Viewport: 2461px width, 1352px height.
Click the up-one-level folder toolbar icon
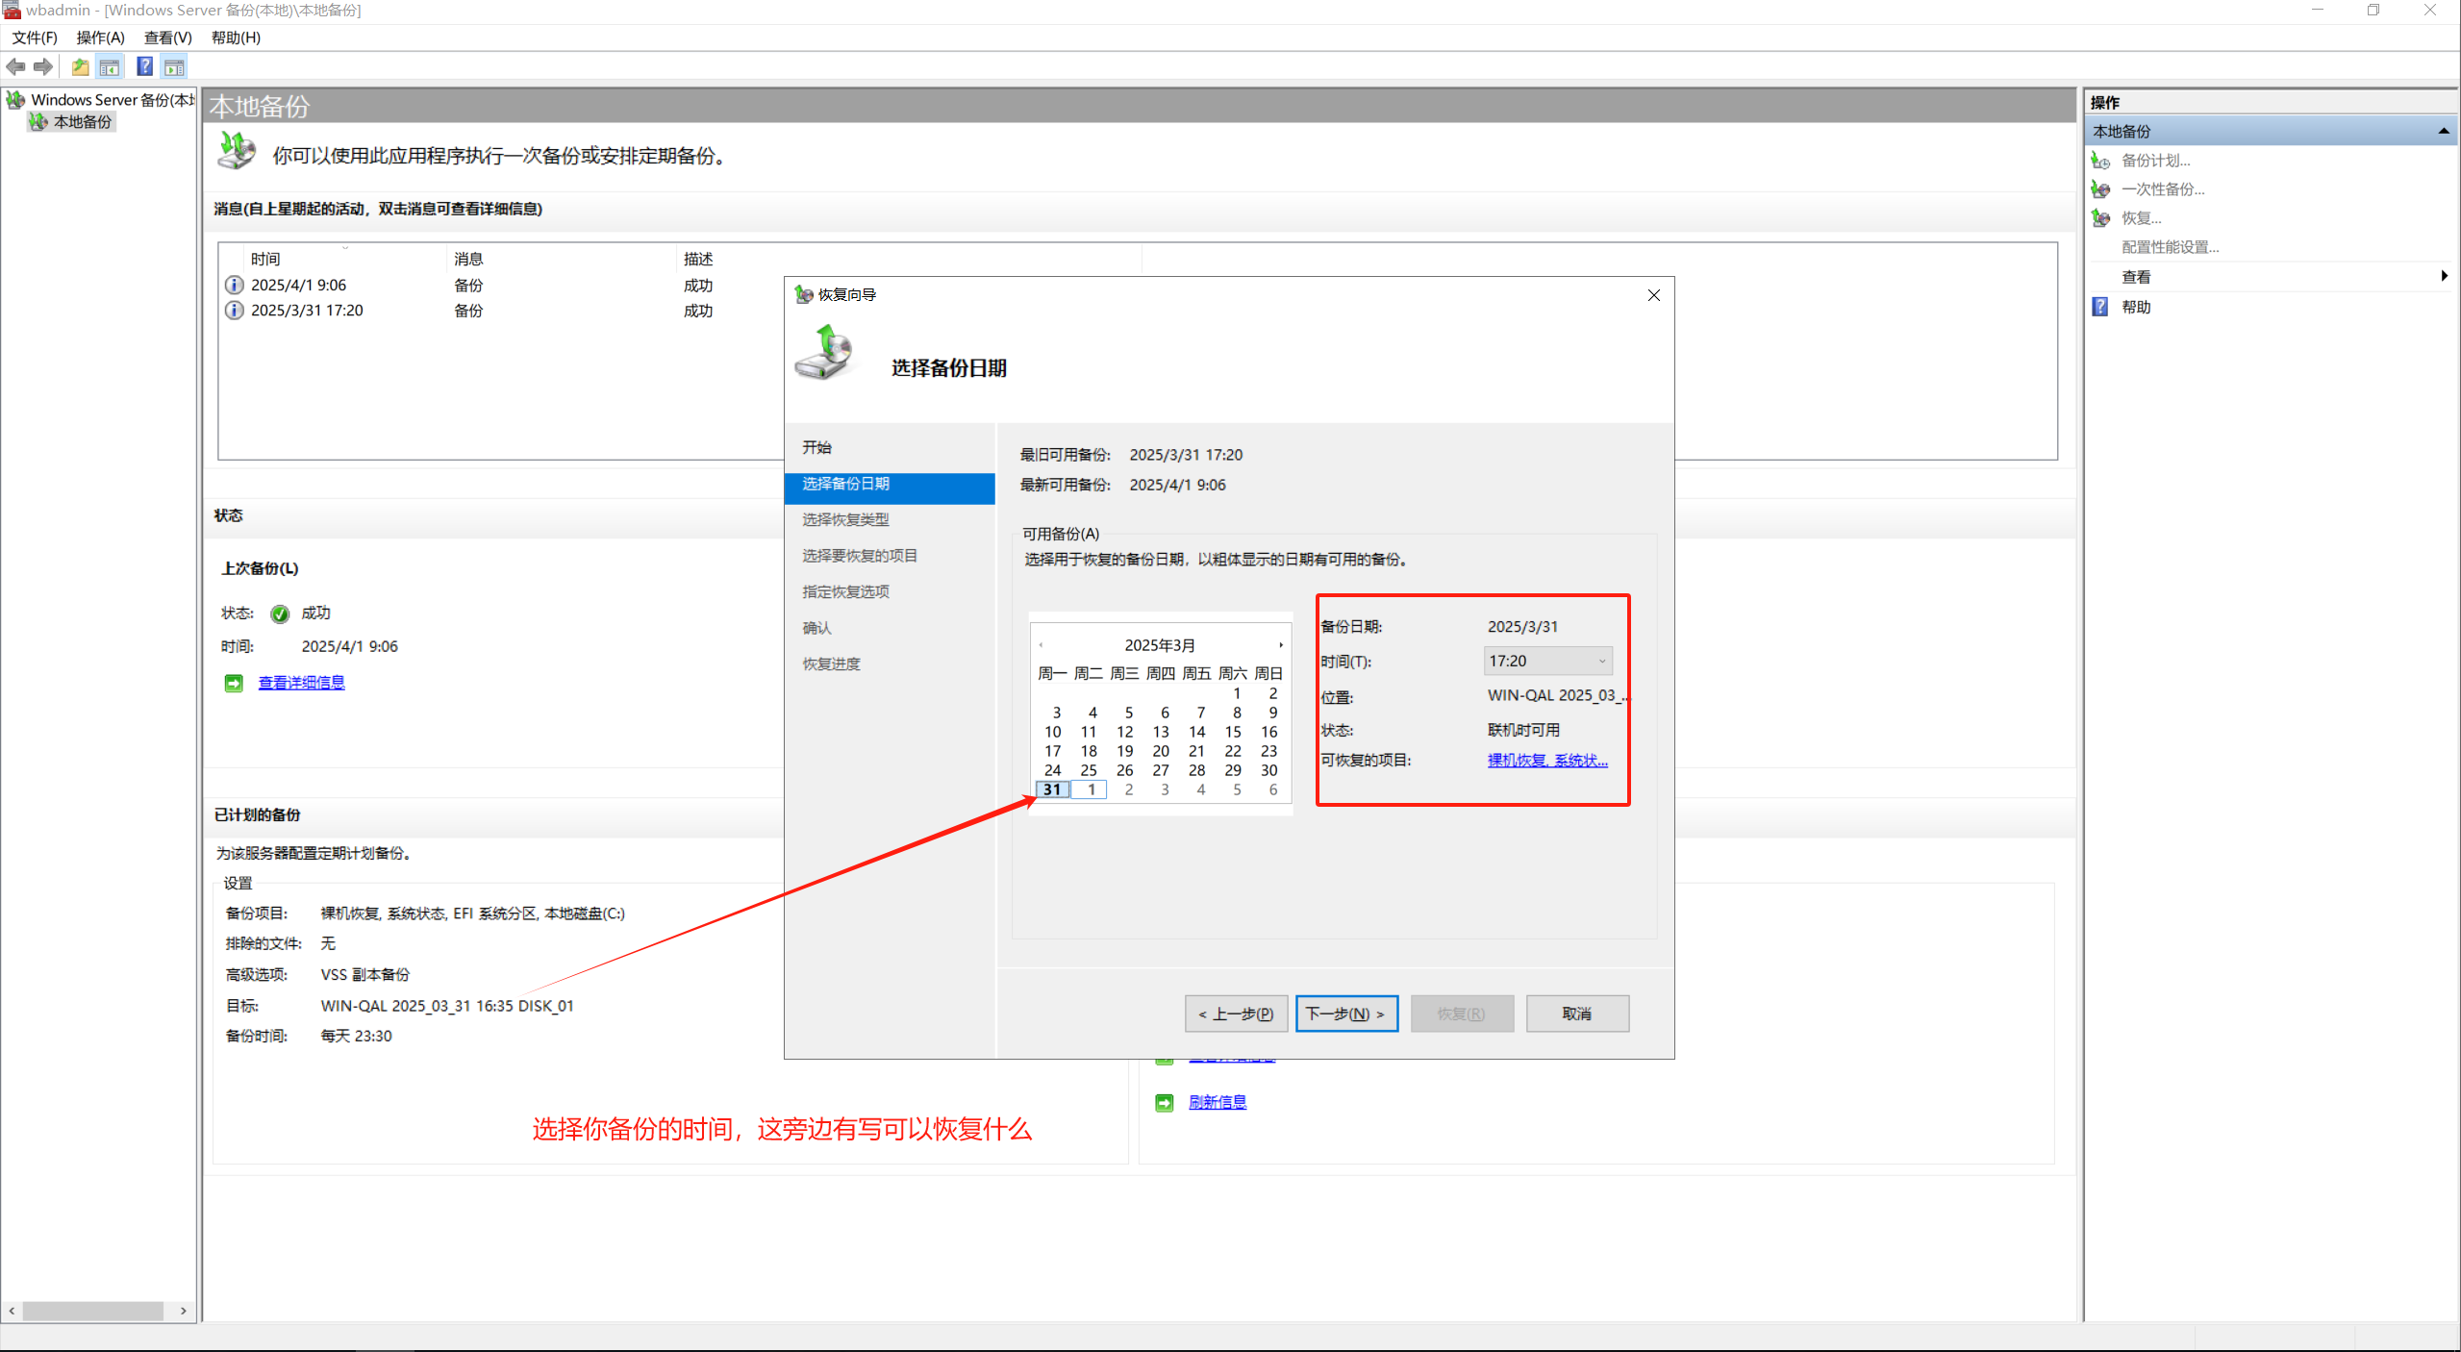click(80, 66)
